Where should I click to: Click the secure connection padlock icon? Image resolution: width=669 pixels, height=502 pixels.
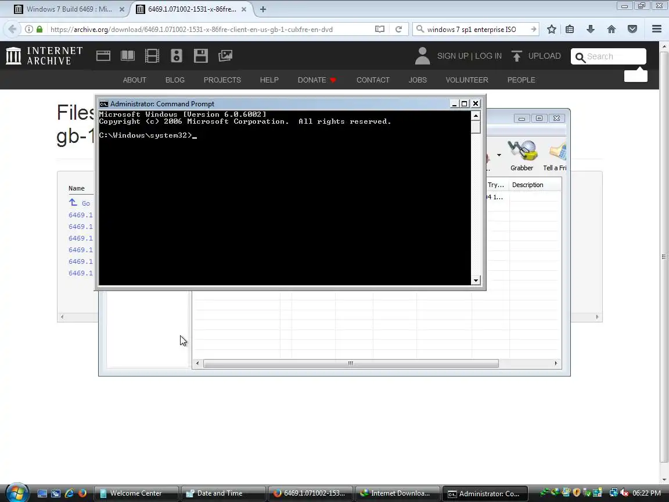[39, 29]
